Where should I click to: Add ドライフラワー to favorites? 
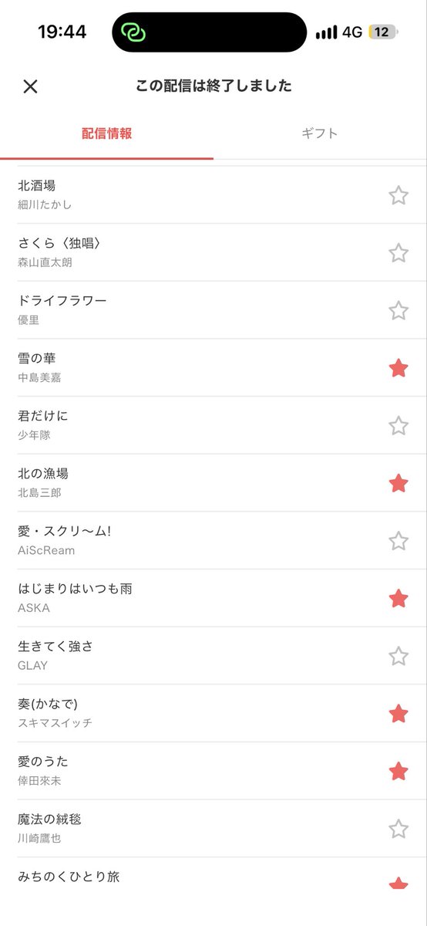click(398, 310)
